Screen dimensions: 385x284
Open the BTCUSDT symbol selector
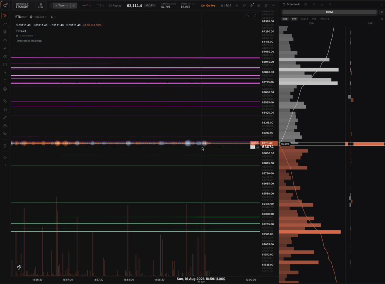[29, 5]
